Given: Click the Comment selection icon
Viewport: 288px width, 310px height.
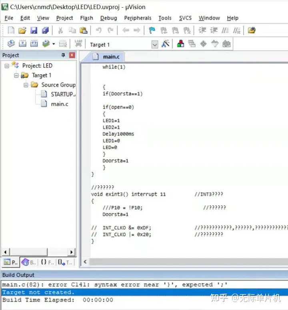Looking at the screenshot, I should pos(225,30).
